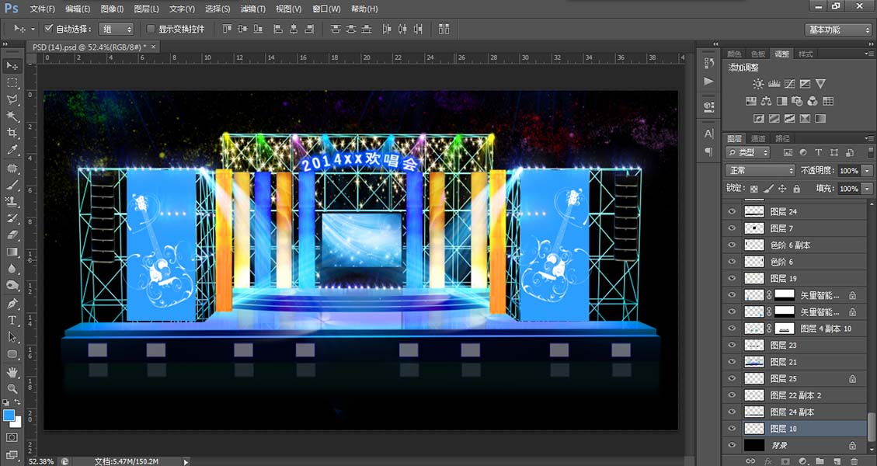Switch to the 路径 tab

(x=782, y=139)
